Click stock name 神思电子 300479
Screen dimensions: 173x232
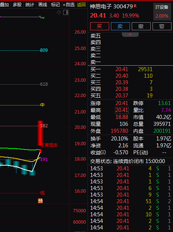tap(111, 6)
